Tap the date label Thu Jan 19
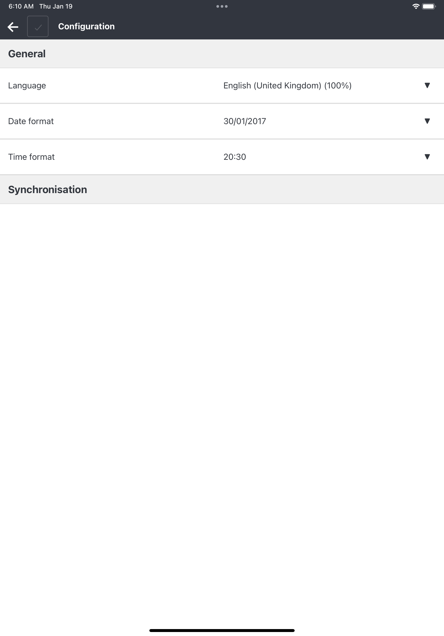Screen dimensions: 444x636 (55, 6)
